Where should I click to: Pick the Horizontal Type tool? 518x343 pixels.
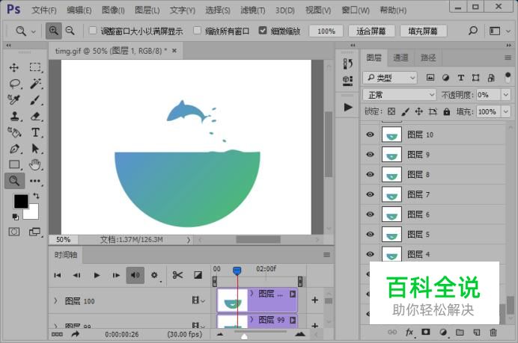(x=35, y=132)
